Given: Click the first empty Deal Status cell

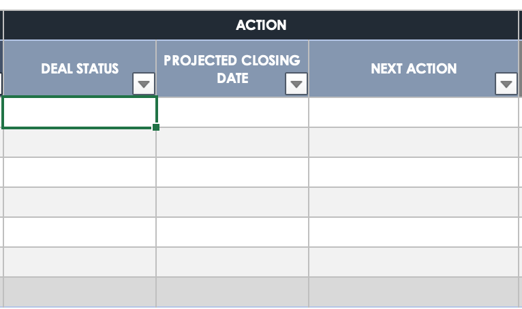Looking at the screenshot, I should coord(80,112).
